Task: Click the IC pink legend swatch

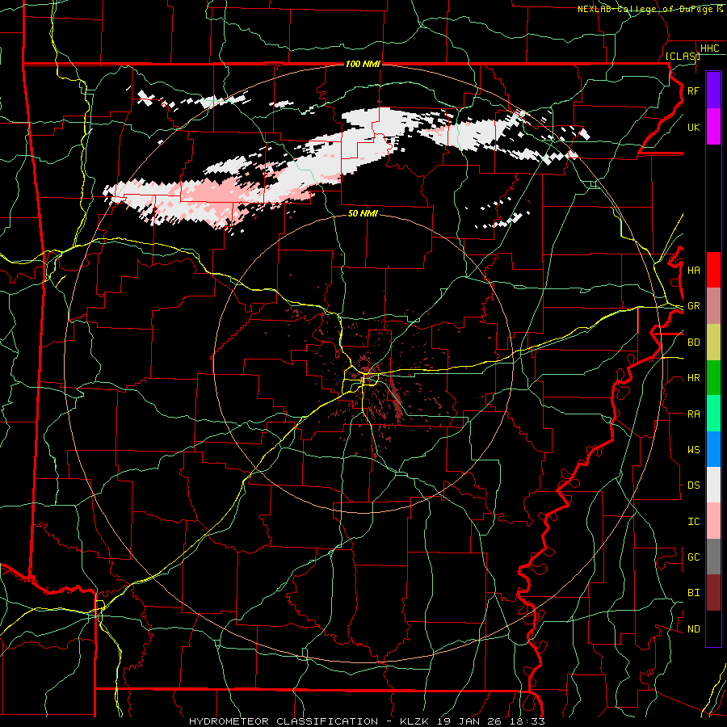Action: point(713,521)
